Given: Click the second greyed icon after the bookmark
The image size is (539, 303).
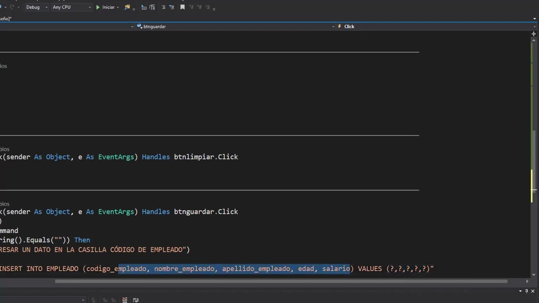Looking at the screenshot, I should pyautogui.click(x=199, y=7).
